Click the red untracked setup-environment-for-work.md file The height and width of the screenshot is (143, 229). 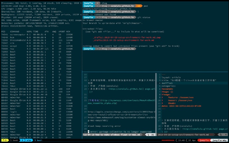click(x=123, y=40)
